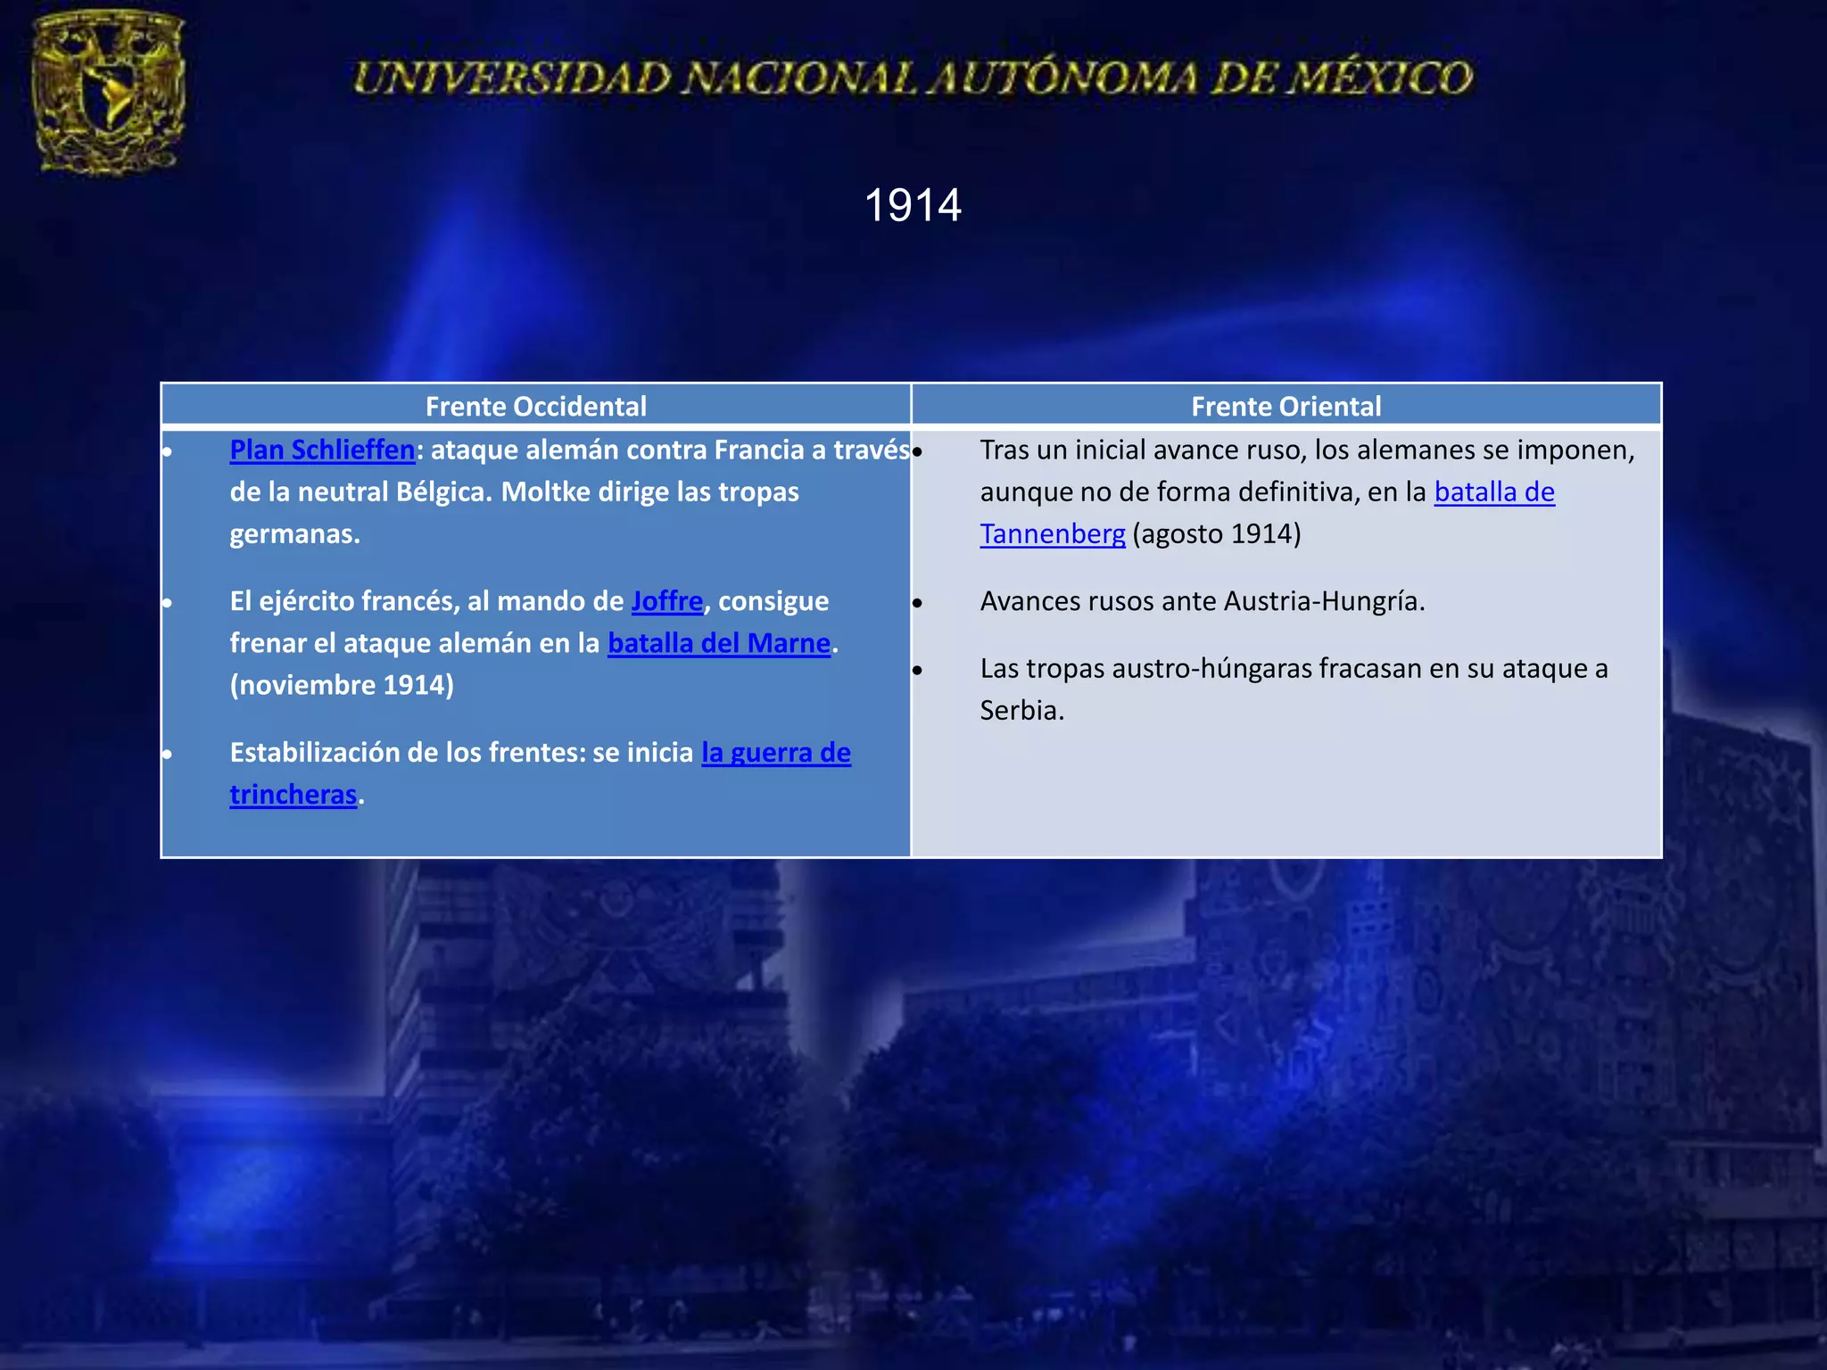The height and width of the screenshot is (1370, 1827).
Task: Select the Frente Oriental column header
Action: coord(1286,407)
